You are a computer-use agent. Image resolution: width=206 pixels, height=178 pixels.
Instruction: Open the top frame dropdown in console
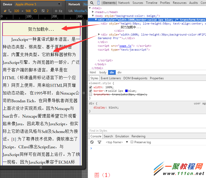click(x=117, y=142)
